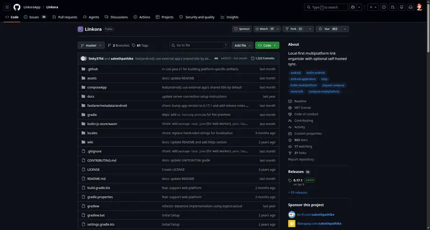
Task: Open the green Code dropdown
Action: pyautogui.click(x=267, y=45)
